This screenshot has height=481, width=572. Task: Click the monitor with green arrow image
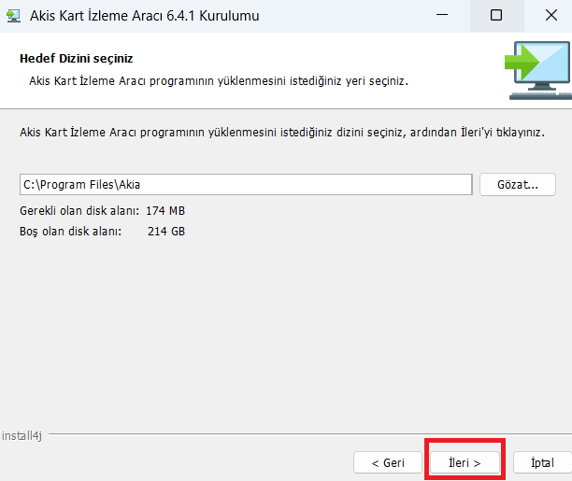[x=538, y=70]
